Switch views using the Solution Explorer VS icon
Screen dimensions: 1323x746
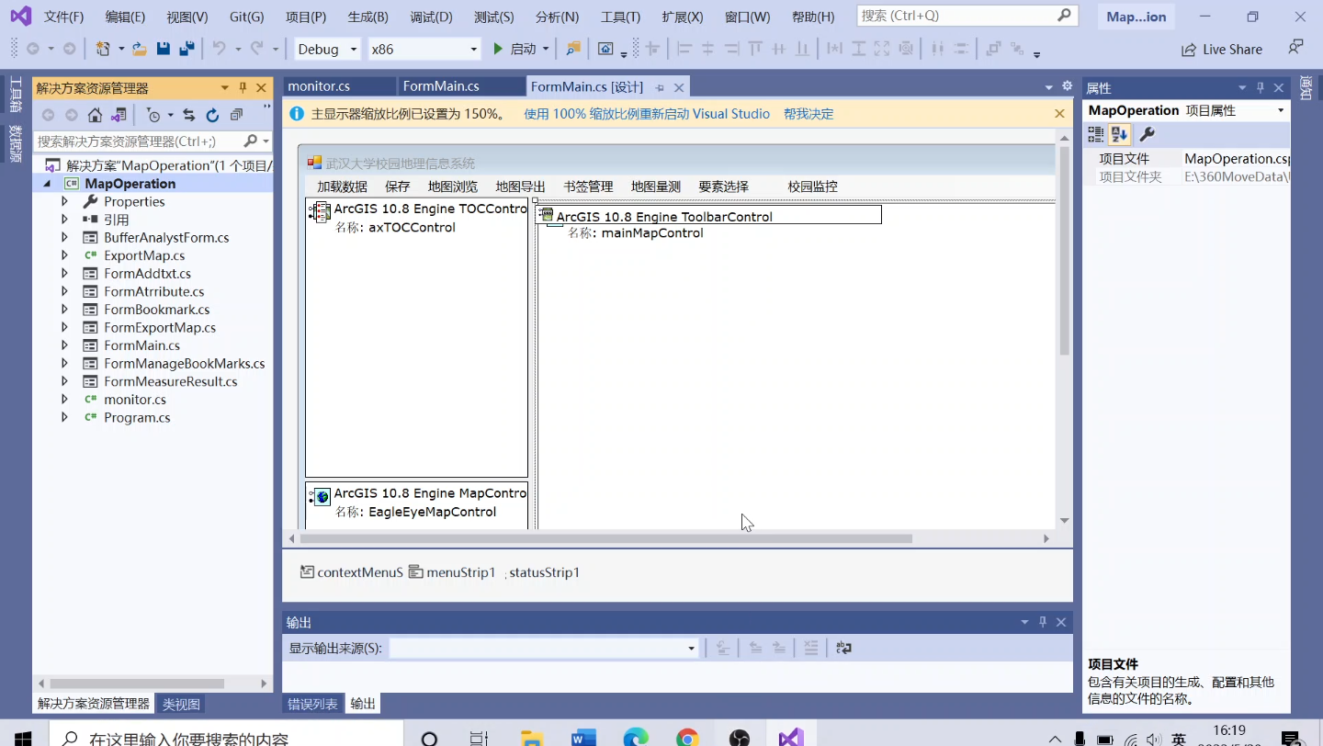coord(119,115)
